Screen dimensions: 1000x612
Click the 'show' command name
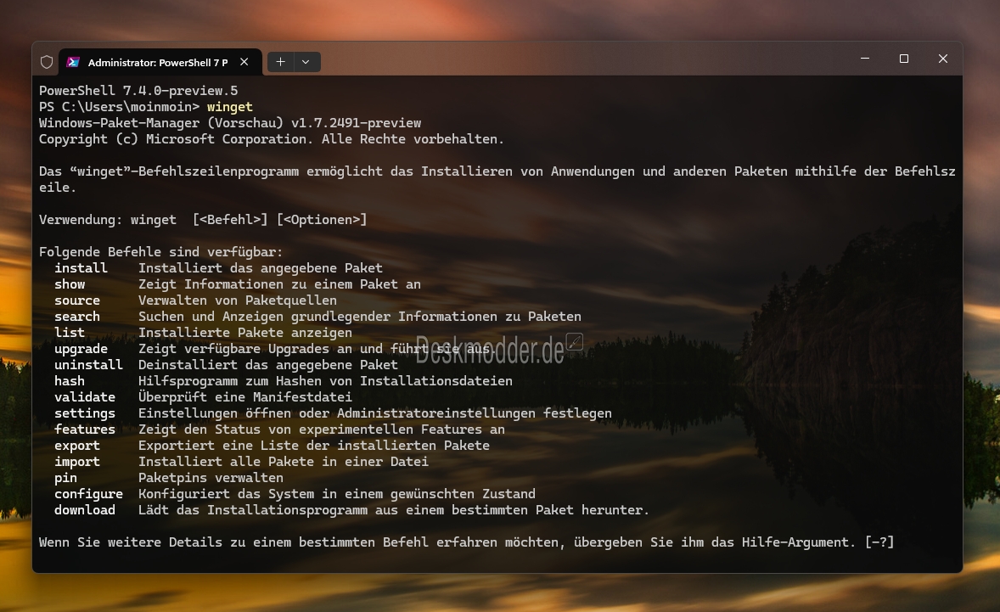coord(70,284)
